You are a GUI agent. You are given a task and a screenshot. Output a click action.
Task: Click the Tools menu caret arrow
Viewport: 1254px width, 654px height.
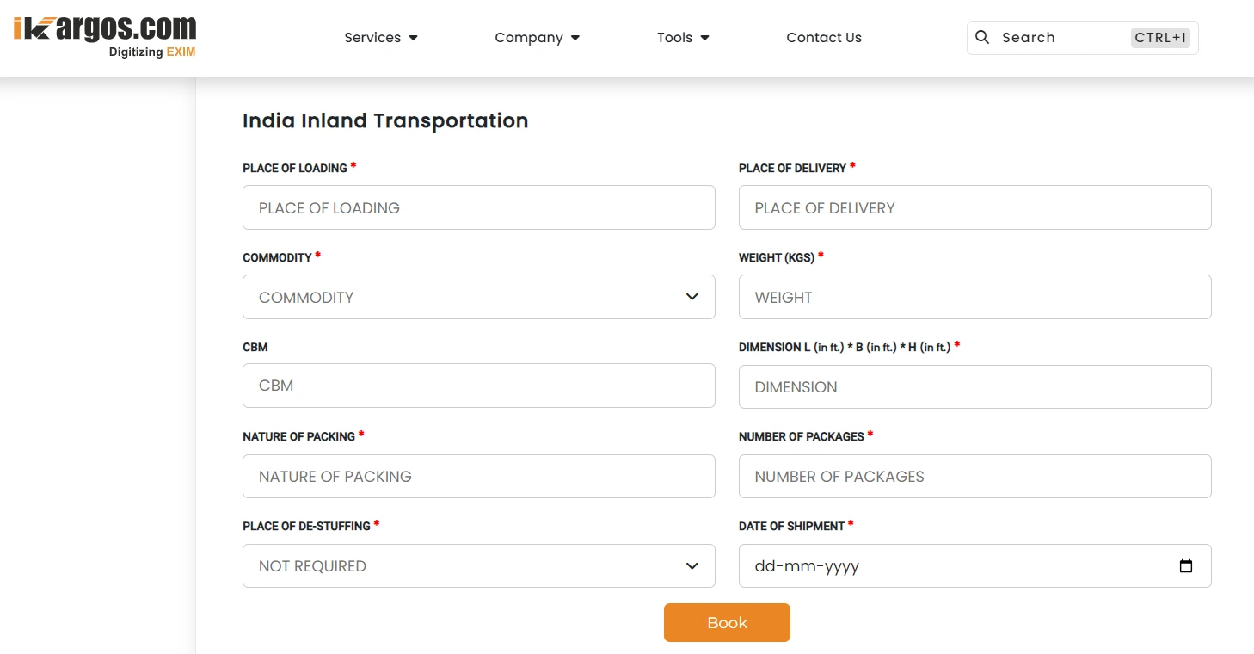point(705,38)
